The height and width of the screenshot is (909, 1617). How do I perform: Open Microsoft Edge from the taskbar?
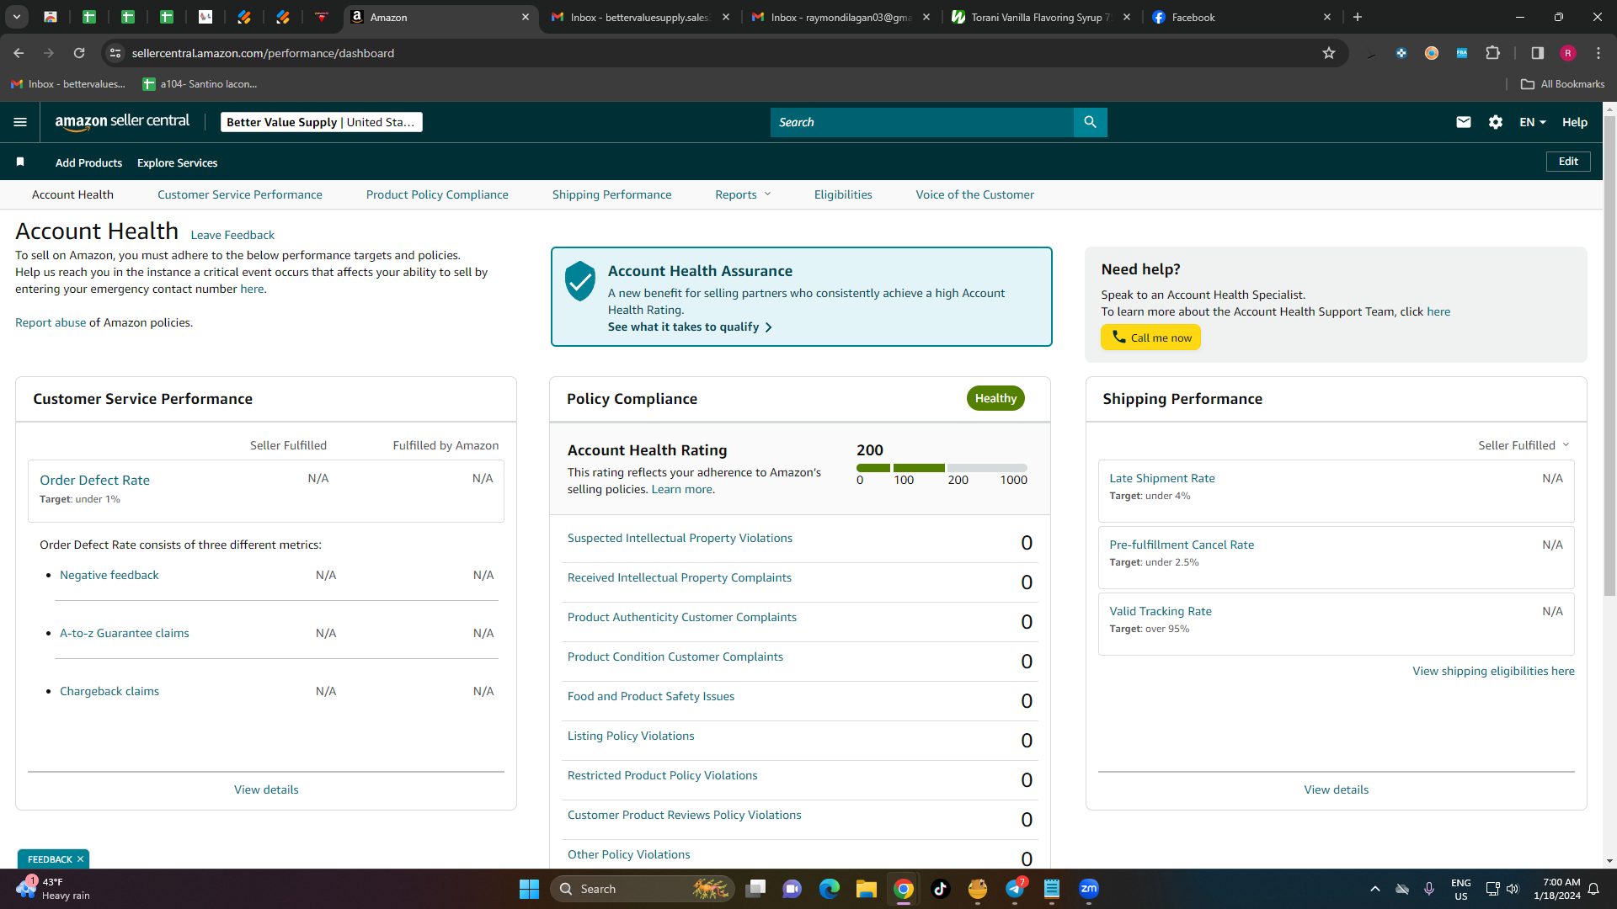[x=830, y=889]
